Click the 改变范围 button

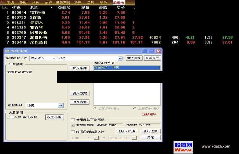pos(54,117)
